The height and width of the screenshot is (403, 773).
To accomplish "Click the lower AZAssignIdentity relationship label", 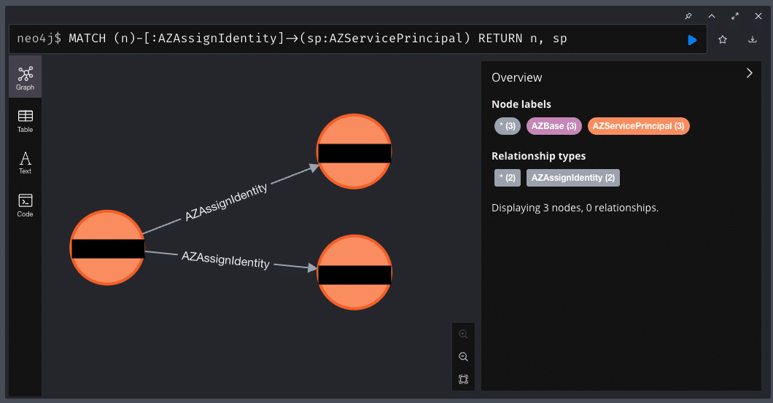I will pyautogui.click(x=226, y=259).
